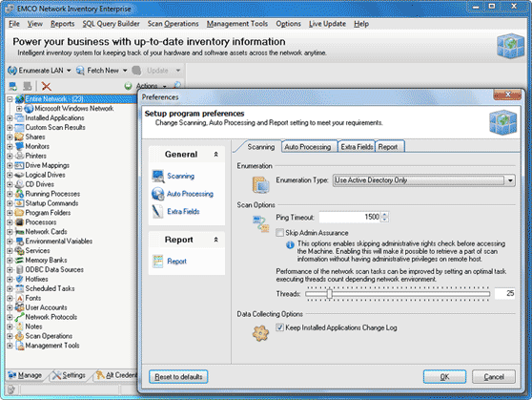Select the Memory Banks icon
This screenshot has height=400, width=532.
click(19, 261)
